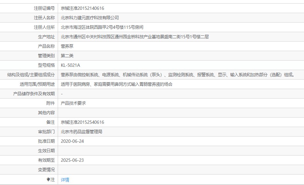Click the 生效日期 label
Viewport: 304px width, 185px height.
[x=46, y=151]
